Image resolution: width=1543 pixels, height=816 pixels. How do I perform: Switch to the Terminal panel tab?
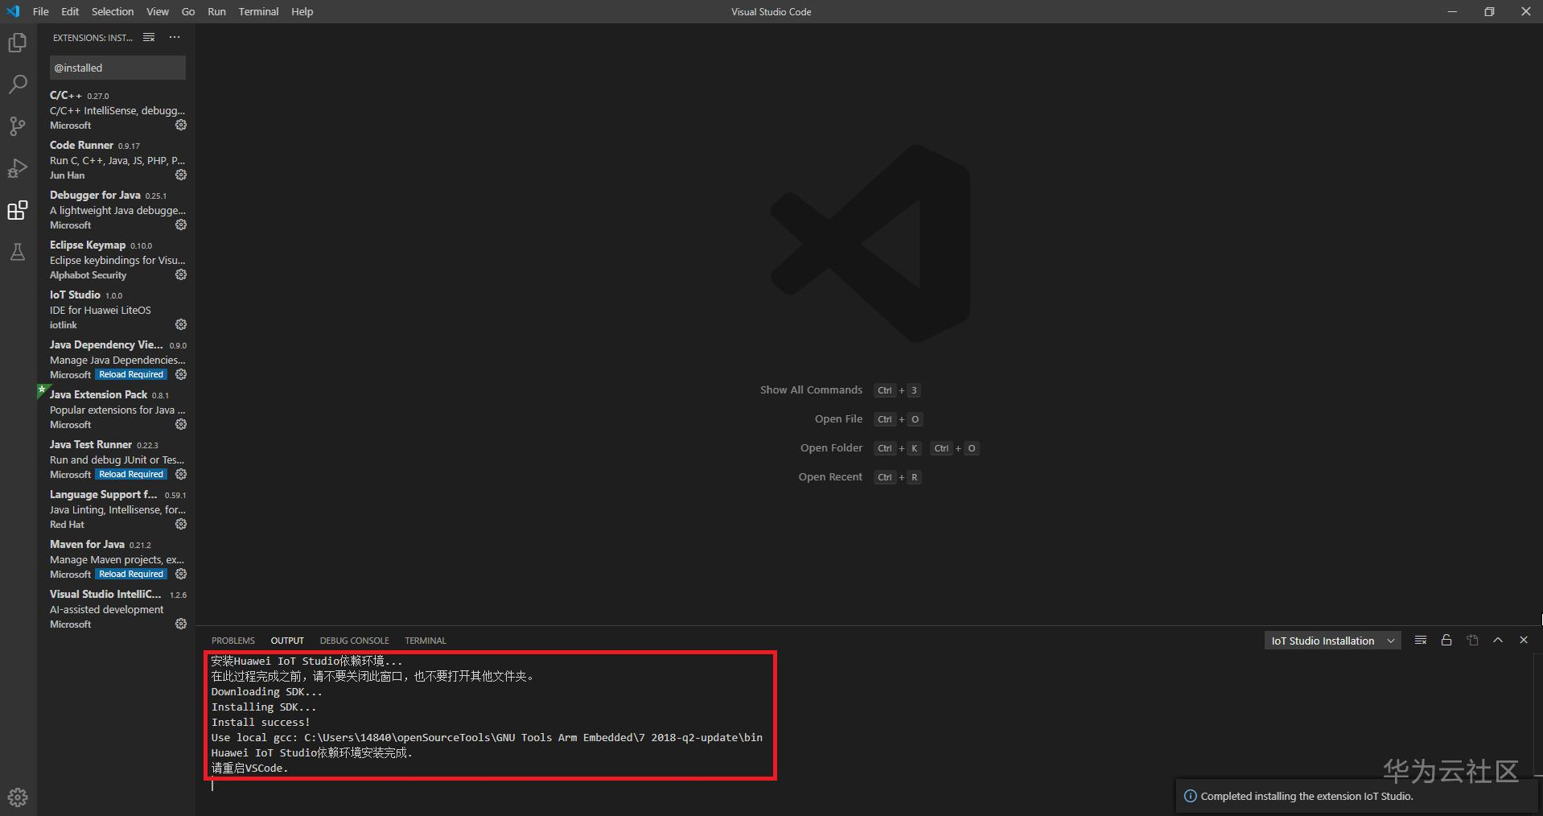point(426,641)
